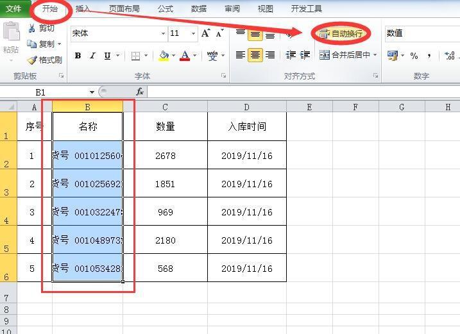Viewport: 460px width, 334px height.
Task: Apply the red font color
Action: [185, 55]
